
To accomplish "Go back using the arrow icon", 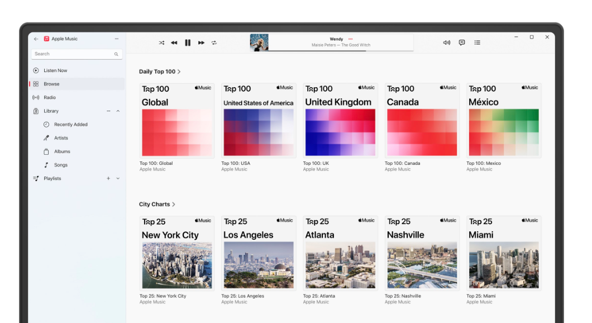I will point(36,39).
